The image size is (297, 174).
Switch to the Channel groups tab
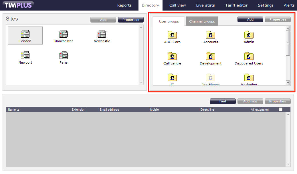point(202,21)
